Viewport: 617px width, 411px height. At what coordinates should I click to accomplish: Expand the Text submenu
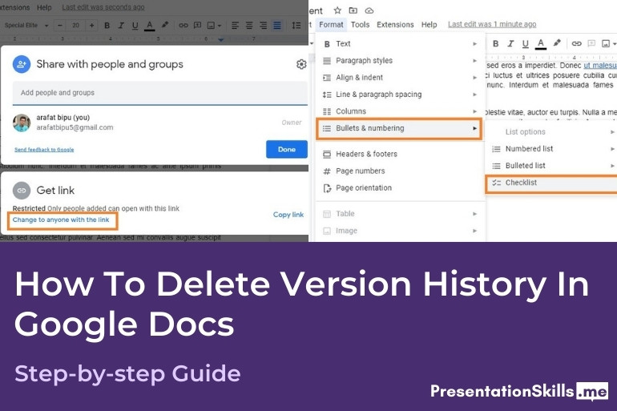[401, 43]
